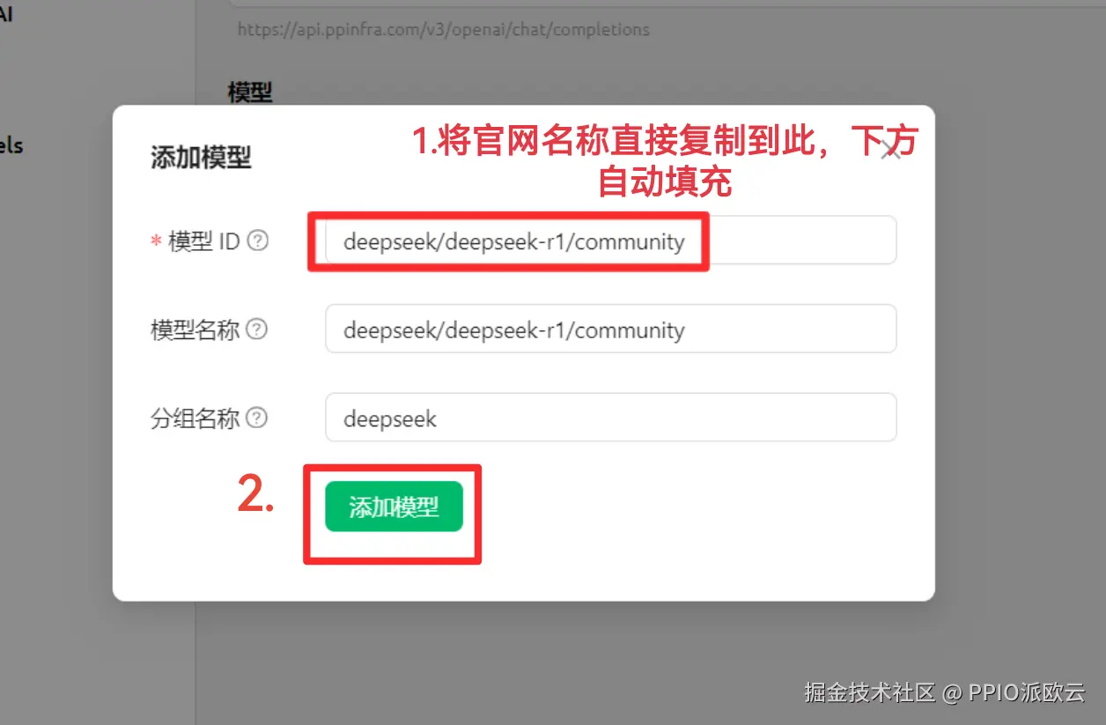Click the 模型 ID label text
Screen dimensions: 1106x725
point(204,241)
